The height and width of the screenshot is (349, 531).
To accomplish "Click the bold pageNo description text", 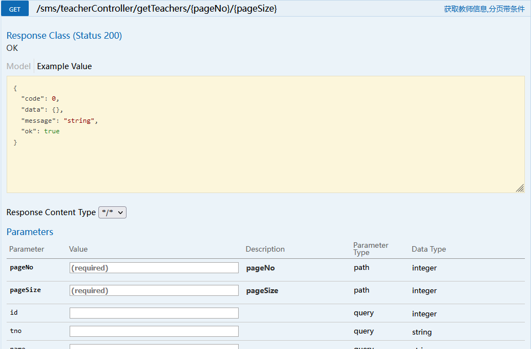I will click(x=260, y=268).
